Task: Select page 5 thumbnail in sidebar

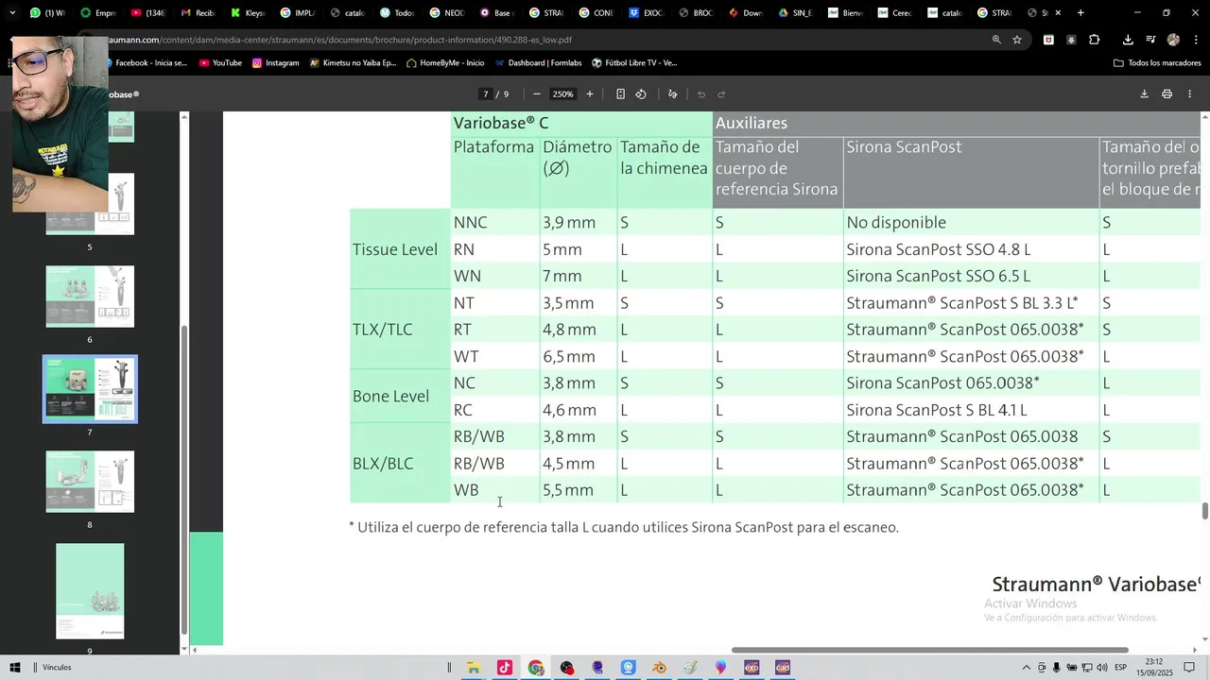Action: (x=90, y=204)
